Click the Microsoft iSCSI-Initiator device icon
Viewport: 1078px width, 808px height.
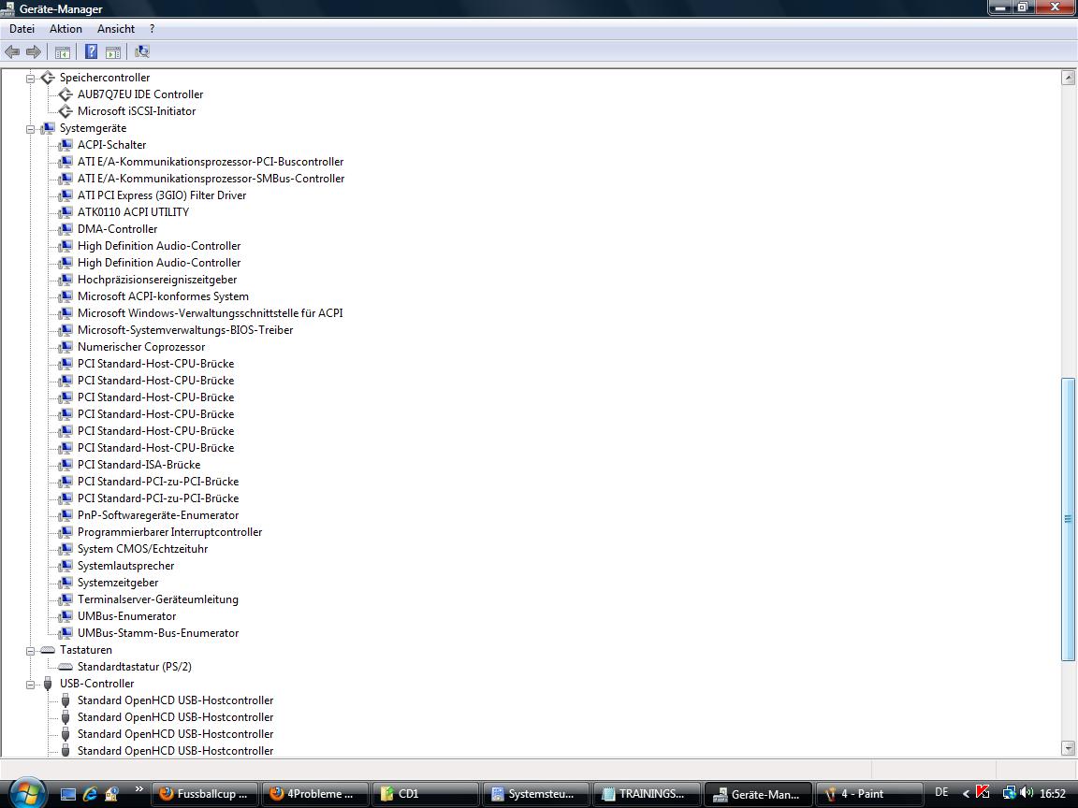click(66, 111)
